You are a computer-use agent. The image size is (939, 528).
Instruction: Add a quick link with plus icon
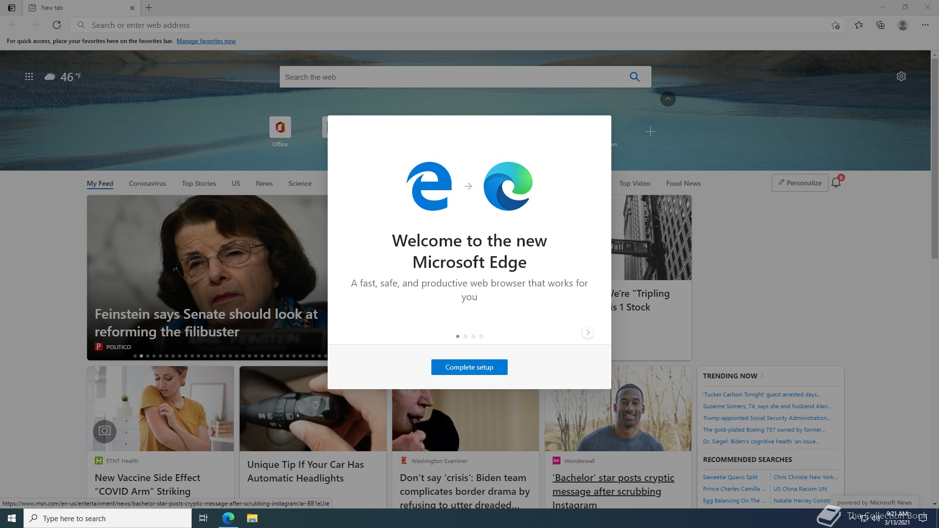[650, 132]
